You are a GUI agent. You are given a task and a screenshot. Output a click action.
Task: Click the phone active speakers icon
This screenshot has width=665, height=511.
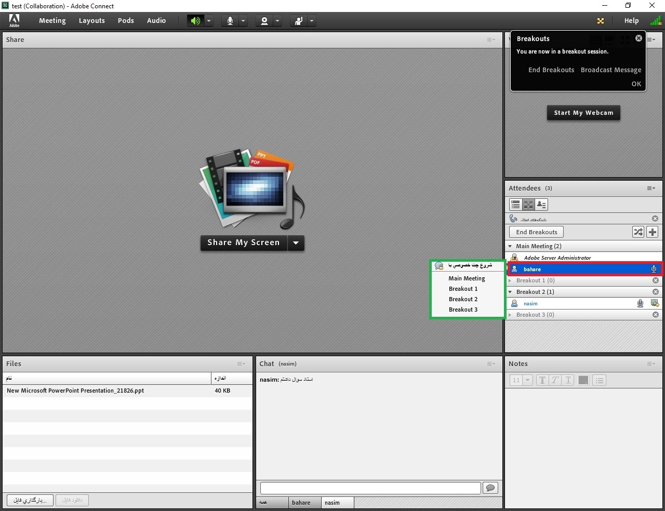click(x=513, y=219)
